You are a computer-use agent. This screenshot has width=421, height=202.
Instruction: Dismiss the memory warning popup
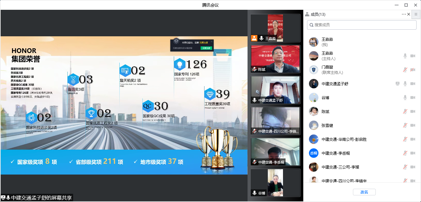click(x=211, y=41)
